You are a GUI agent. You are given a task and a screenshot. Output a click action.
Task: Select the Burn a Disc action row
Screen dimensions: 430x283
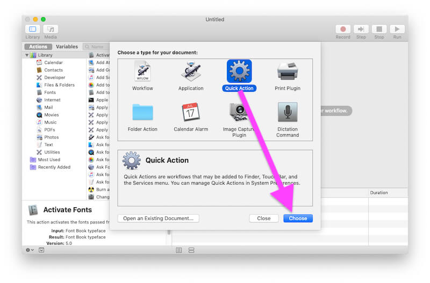[x=99, y=190]
